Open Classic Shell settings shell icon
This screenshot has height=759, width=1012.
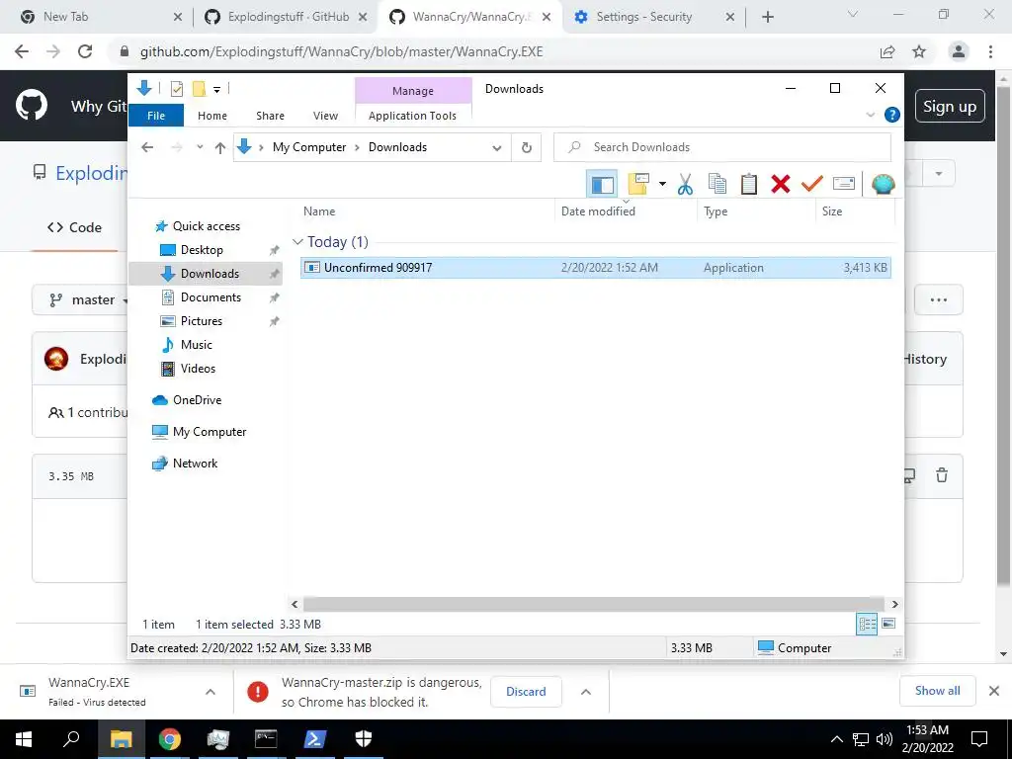[x=883, y=185]
